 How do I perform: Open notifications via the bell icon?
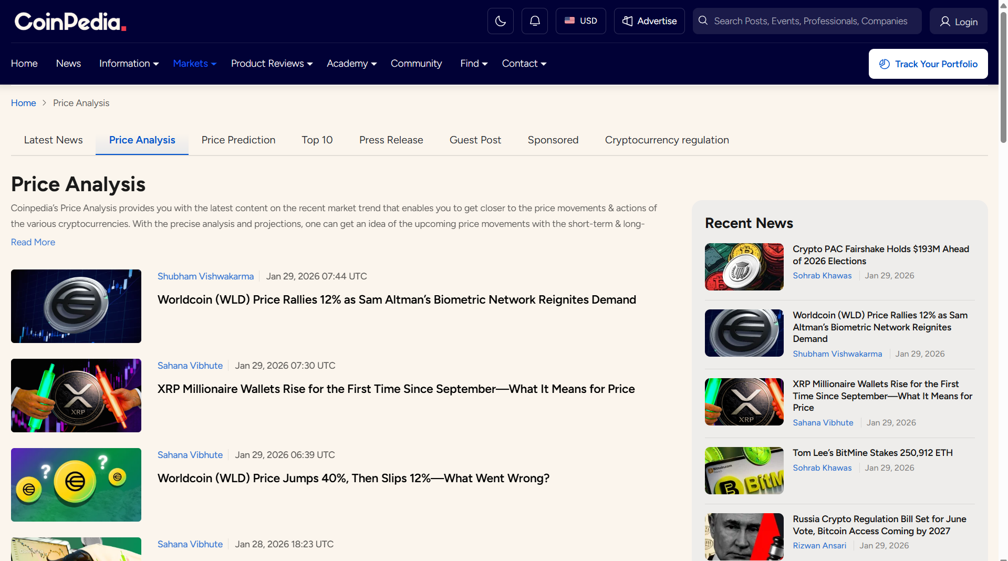tap(535, 21)
